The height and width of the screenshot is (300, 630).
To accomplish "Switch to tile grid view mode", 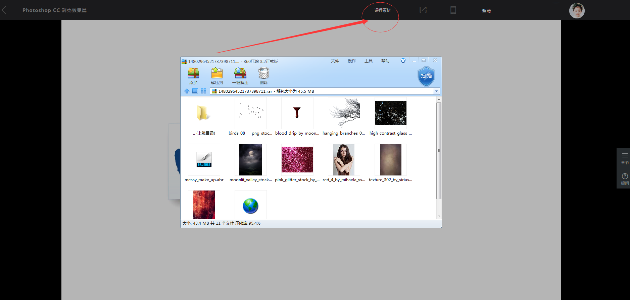I will 203,91.
